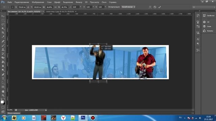
Task: Open the Каналы panel
Action: (x=208, y=31)
